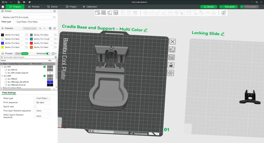This screenshot has width=264, height=143.
Task: Edit filament 4 Bambu PLA Tough preset
Action: tap(55, 39)
